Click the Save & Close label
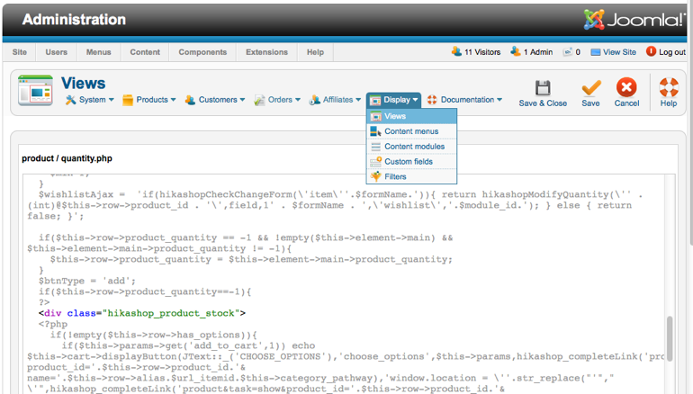The height and width of the screenshot is (394, 693). 543,103
